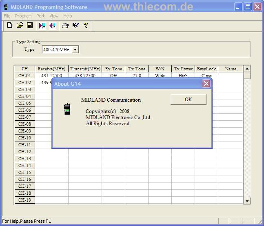Select the CH-05 row header
Screen dimensions: 264x226
click(24, 103)
